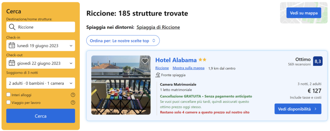Click the beachfront umbrella icon
This screenshot has width=330, height=131.
[x=158, y=75]
